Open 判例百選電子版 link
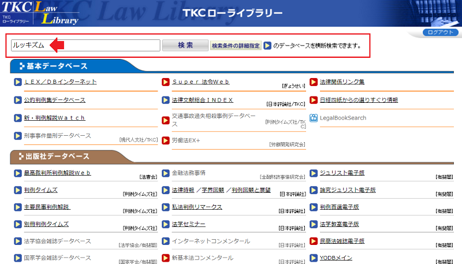This screenshot has width=462, height=264. click(x=340, y=207)
